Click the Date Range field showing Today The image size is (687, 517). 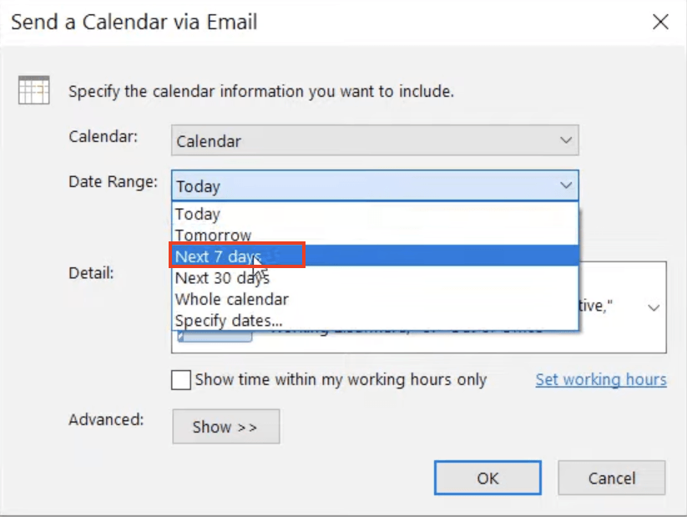[375, 185]
